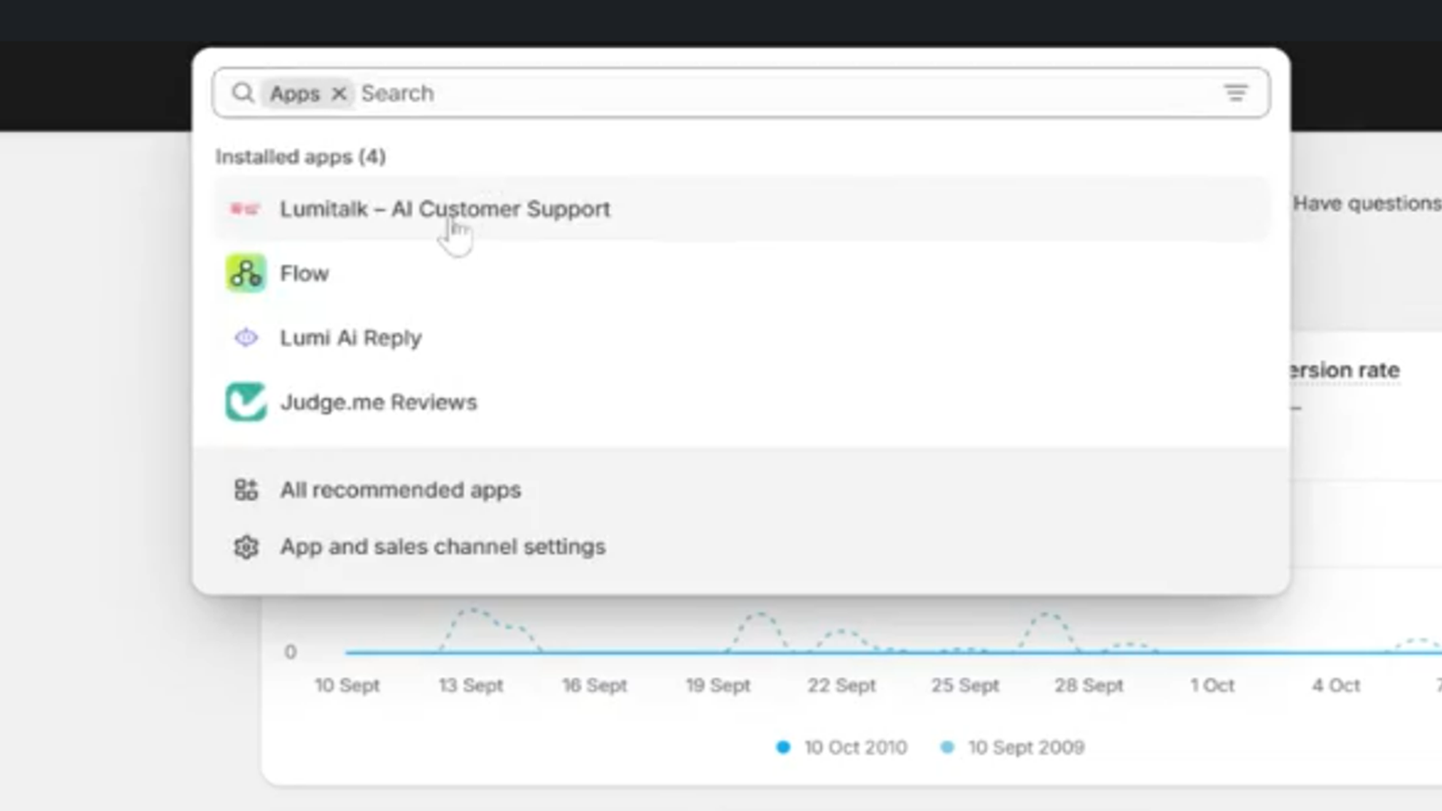Image resolution: width=1442 pixels, height=811 pixels.
Task: Click the 10 Oct 2010 legend entry
Action: [842, 747]
